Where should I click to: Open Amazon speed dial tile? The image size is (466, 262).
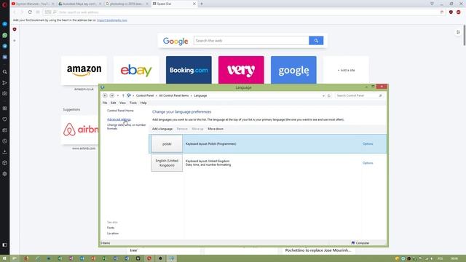pyautogui.click(x=84, y=70)
